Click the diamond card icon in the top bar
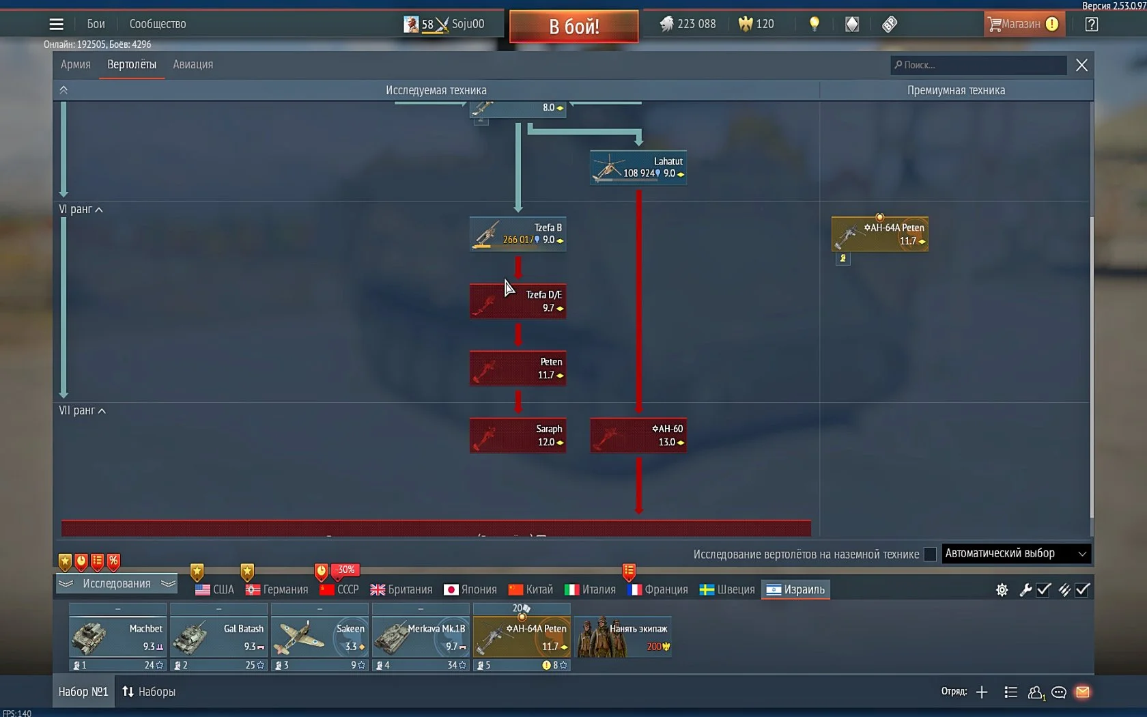Viewport: 1147px width, 717px height. [852, 24]
